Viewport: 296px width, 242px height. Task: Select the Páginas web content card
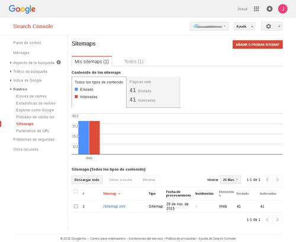tap(153, 92)
